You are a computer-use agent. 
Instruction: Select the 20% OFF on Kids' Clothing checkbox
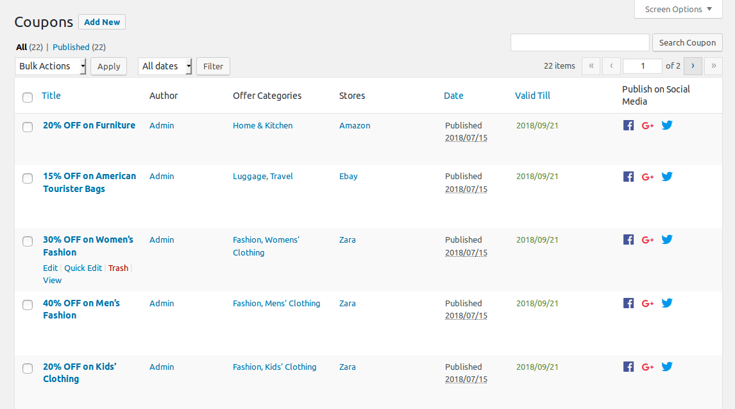pos(28,368)
